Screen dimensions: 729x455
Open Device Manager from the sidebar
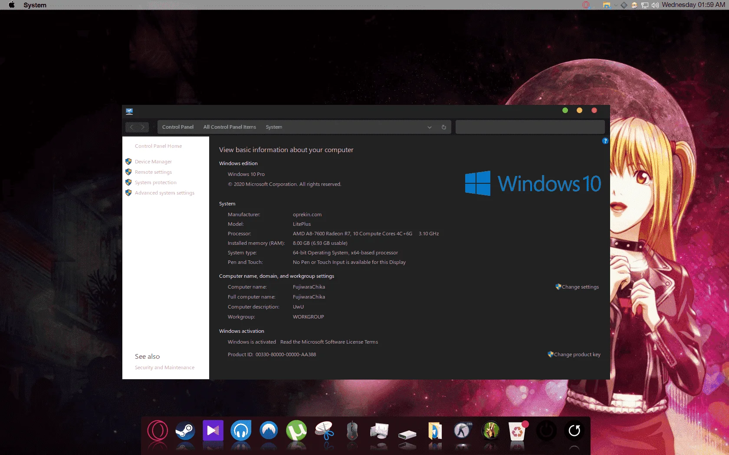coord(153,162)
